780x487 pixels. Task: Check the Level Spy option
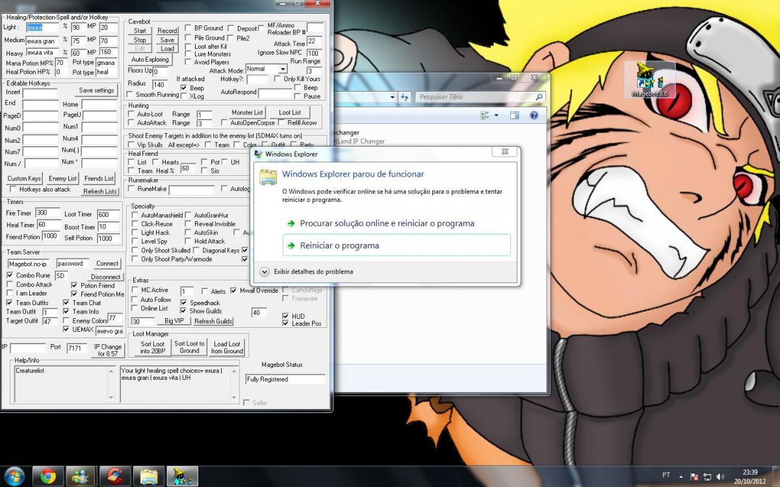pyautogui.click(x=134, y=242)
